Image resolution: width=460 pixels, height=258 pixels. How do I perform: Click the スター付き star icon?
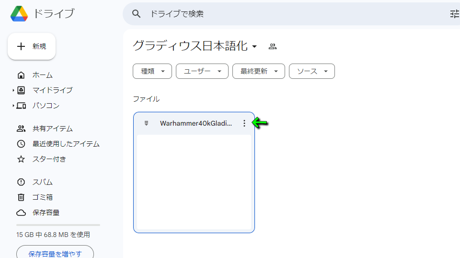click(21, 159)
